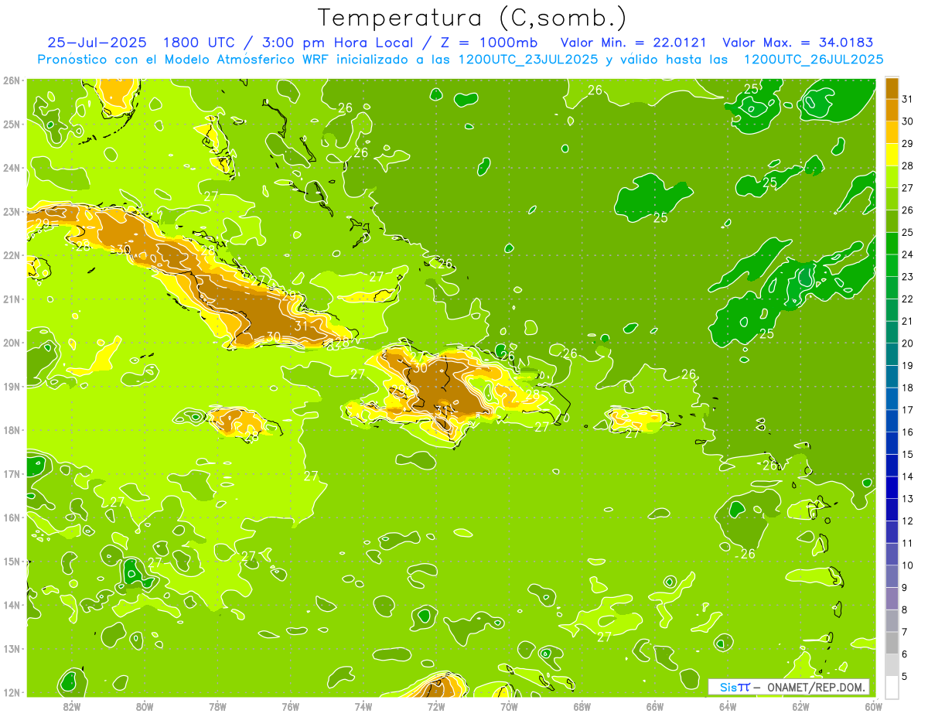The width and height of the screenshot is (928, 717).
Task: Click the 16N latitude axis label
Action: 12,517
